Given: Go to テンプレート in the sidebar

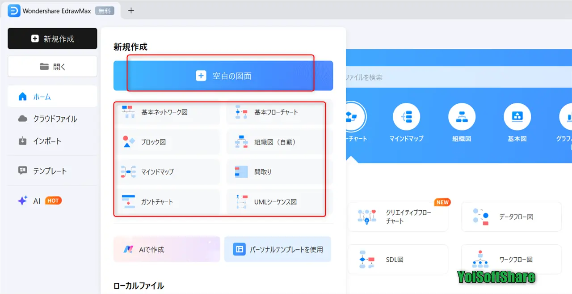Looking at the screenshot, I should 52,171.
